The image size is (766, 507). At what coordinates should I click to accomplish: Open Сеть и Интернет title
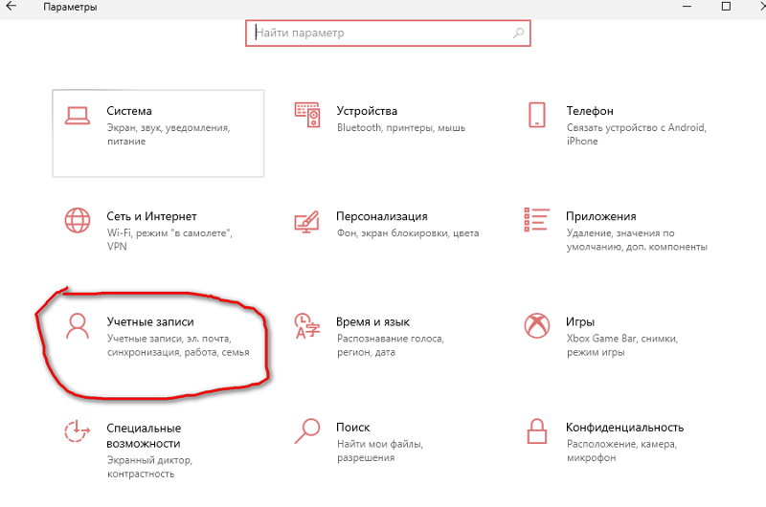pos(151,216)
